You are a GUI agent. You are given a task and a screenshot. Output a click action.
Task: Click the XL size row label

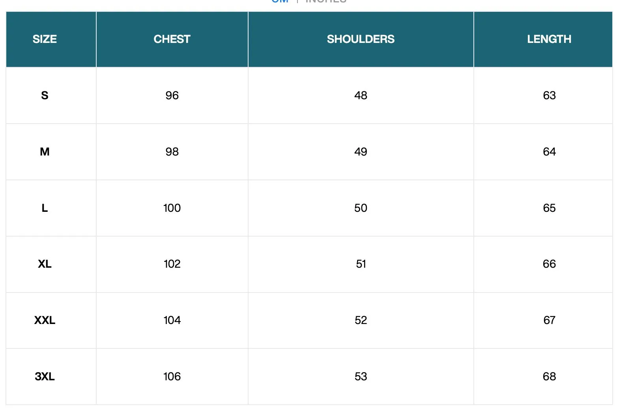(x=45, y=264)
